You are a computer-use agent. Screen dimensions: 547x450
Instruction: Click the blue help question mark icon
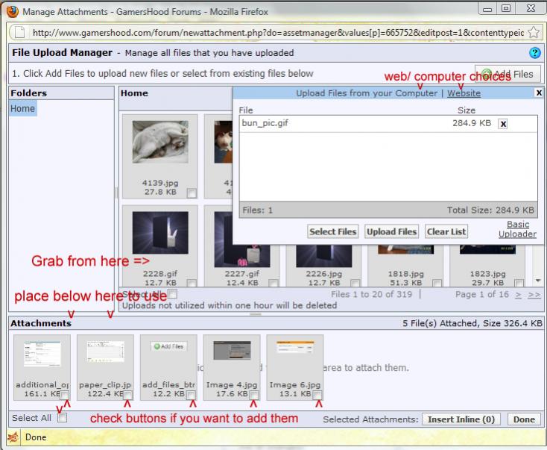click(x=534, y=54)
